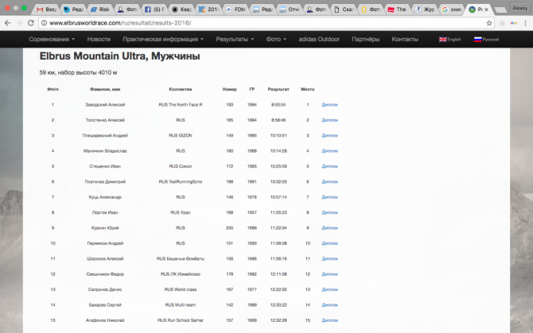The height and width of the screenshot is (333, 533).
Task: Expand the Соревнования dropdown menu
Action: (x=52, y=39)
